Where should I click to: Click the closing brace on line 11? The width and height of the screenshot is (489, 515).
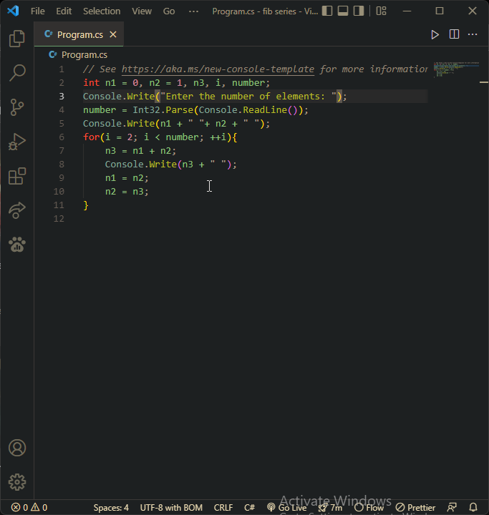coord(86,205)
